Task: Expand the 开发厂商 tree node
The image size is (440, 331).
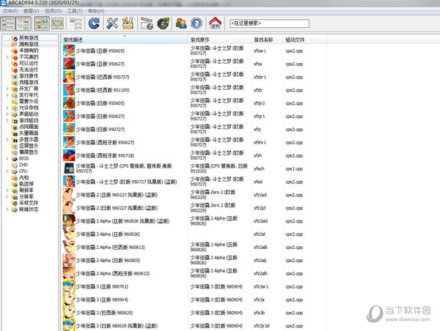Action: coord(7,89)
